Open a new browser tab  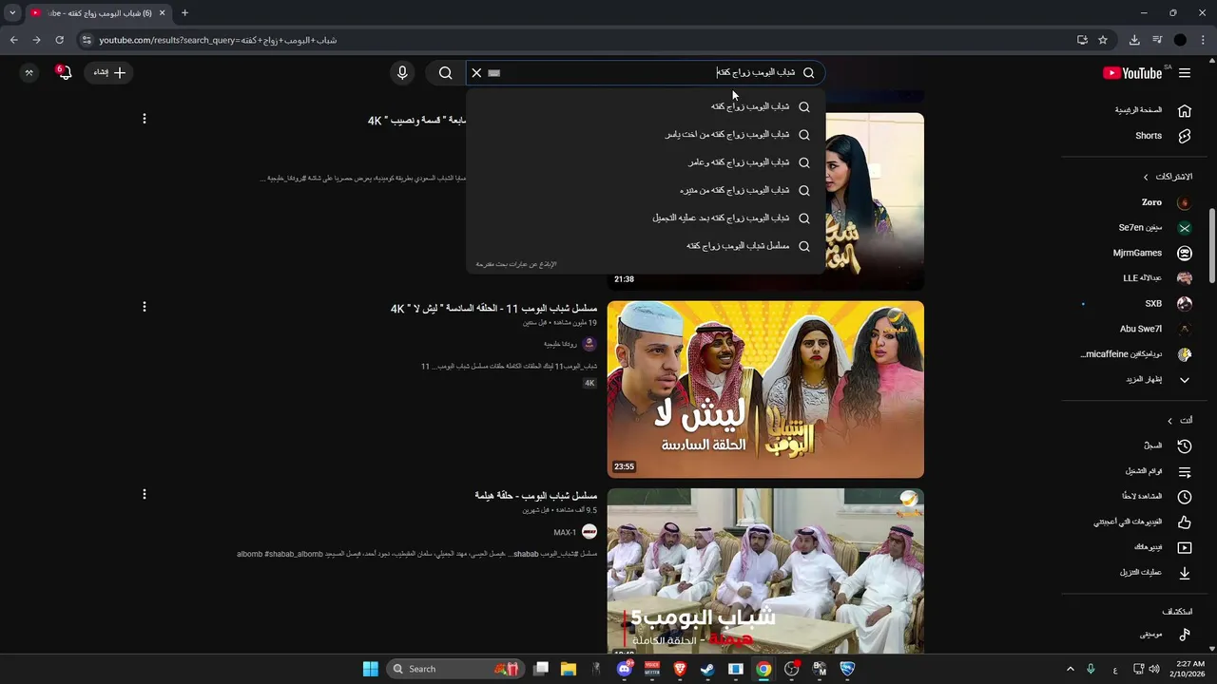pos(184,13)
